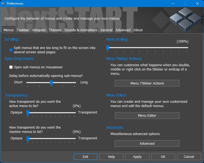
Task: Enable open sub-menus on mouseover
Action: 11,67
